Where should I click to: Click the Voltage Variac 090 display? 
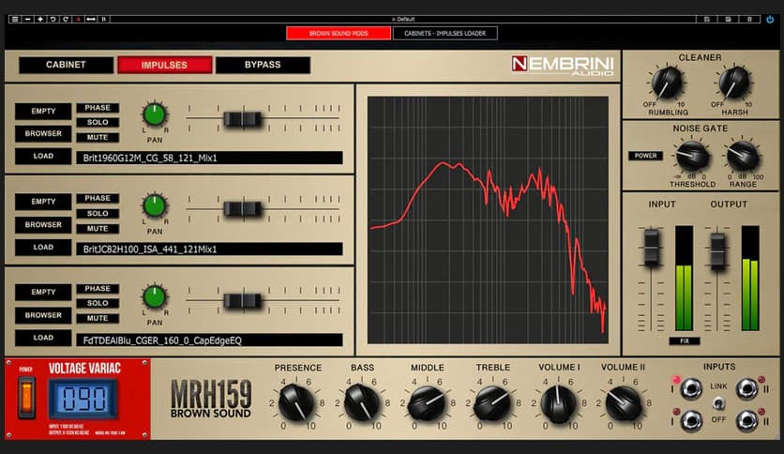pos(83,399)
